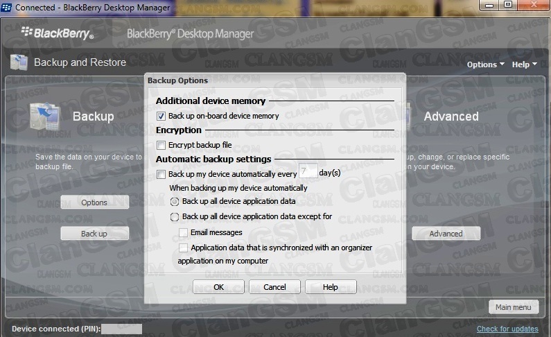Minimize the Desktop Manager window
Screen dimensions: 551x337
pos(489,5)
